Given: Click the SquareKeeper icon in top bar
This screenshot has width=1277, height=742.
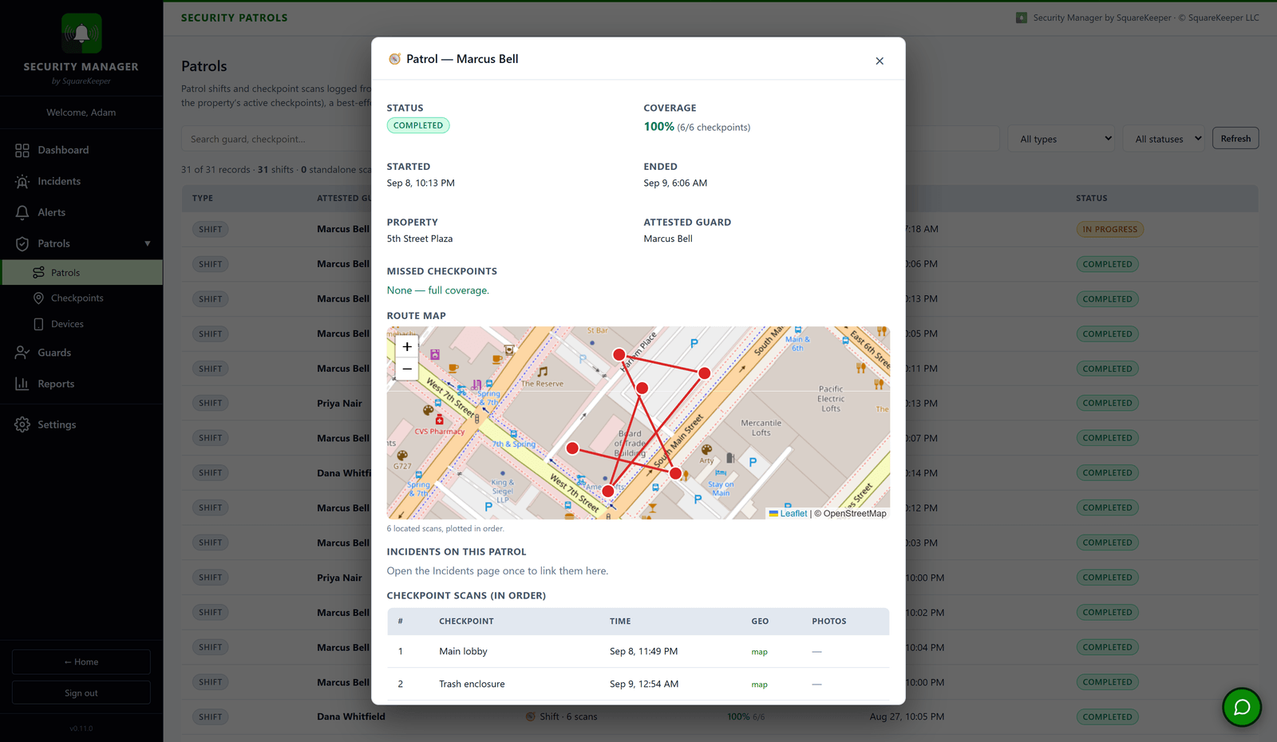Looking at the screenshot, I should point(1021,18).
